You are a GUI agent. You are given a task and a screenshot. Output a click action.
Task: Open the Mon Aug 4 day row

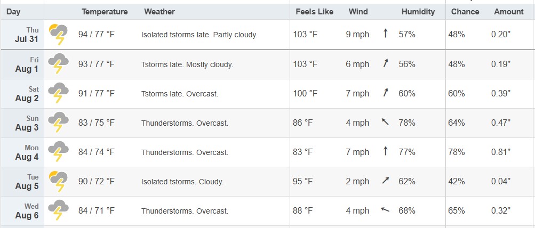[x=268, y=152]
